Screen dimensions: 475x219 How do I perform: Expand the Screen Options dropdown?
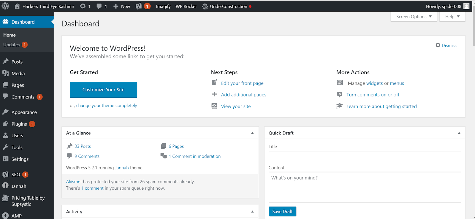point(414,17)
